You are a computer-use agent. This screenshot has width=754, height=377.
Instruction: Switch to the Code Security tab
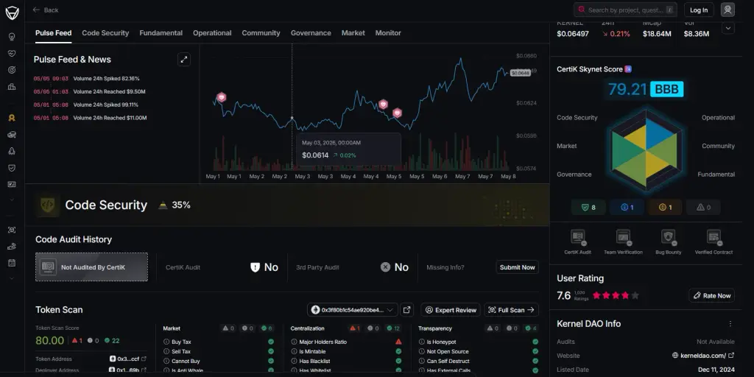105,32
